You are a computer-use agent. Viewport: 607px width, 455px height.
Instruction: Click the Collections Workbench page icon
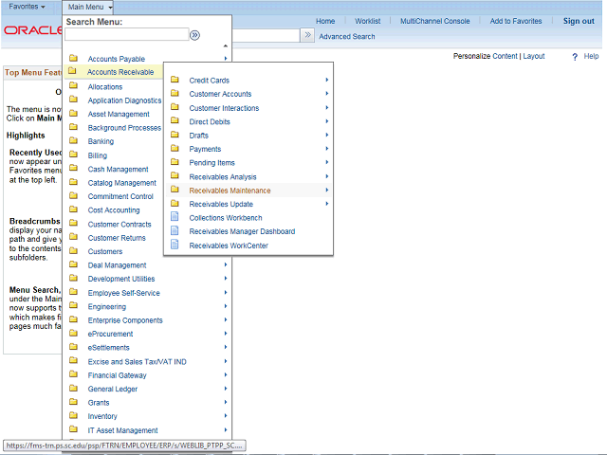click(175, 217)
